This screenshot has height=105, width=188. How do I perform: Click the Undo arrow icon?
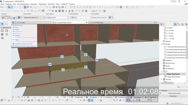tap(2, 7)
